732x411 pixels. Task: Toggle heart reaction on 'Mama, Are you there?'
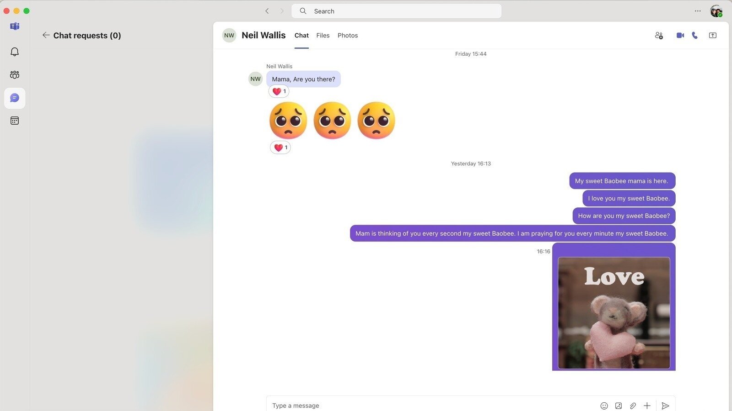(x=279, y=91)
